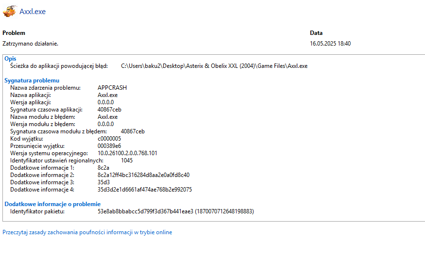Select OS version 10.0.26100.2.0.0.768.101

tap(127, 154)
